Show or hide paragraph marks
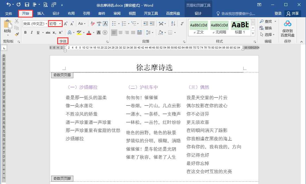 [182, 24]
